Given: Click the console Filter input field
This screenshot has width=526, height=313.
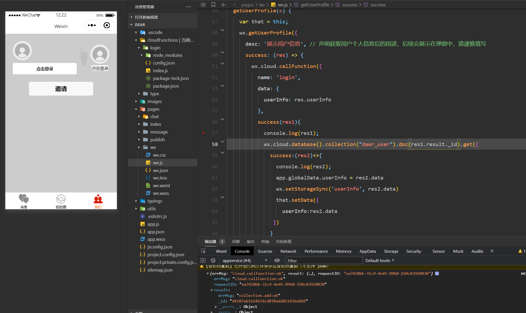Looking at the screenshot, I should (324, 260).
